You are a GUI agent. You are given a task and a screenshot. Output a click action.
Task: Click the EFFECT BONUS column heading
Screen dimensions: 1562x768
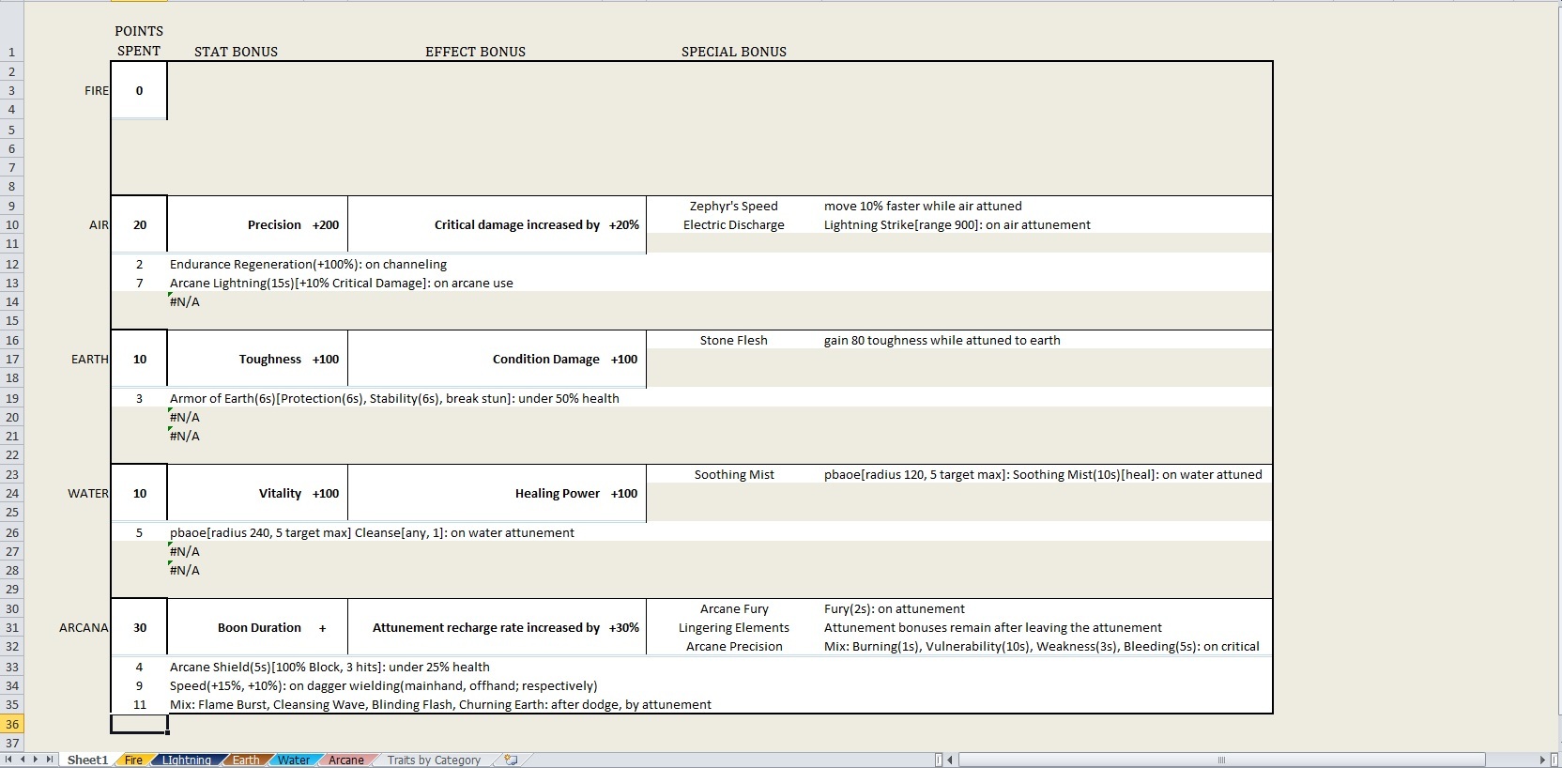pos(475,52)
